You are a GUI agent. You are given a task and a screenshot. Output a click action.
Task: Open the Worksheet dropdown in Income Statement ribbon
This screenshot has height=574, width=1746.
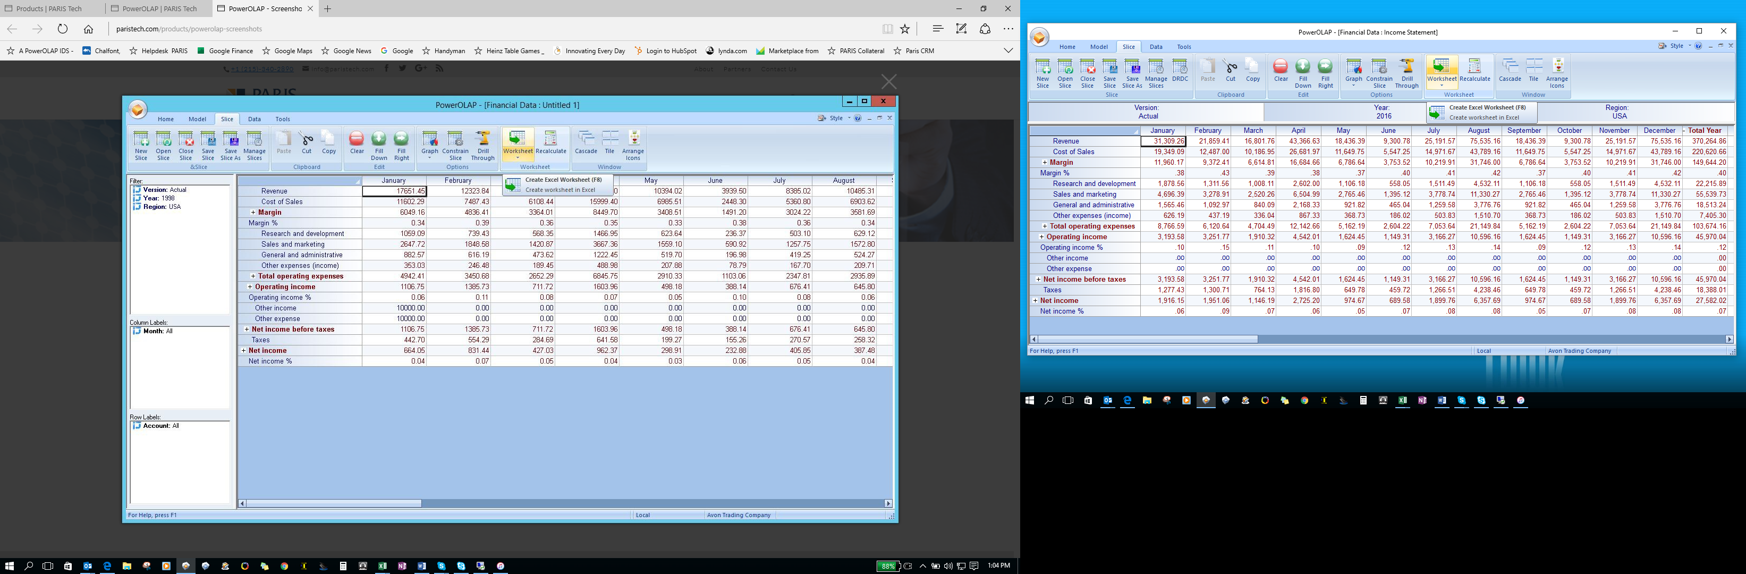(1441, 86)
